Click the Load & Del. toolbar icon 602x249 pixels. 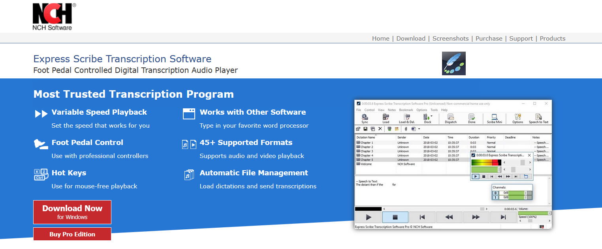406,118
